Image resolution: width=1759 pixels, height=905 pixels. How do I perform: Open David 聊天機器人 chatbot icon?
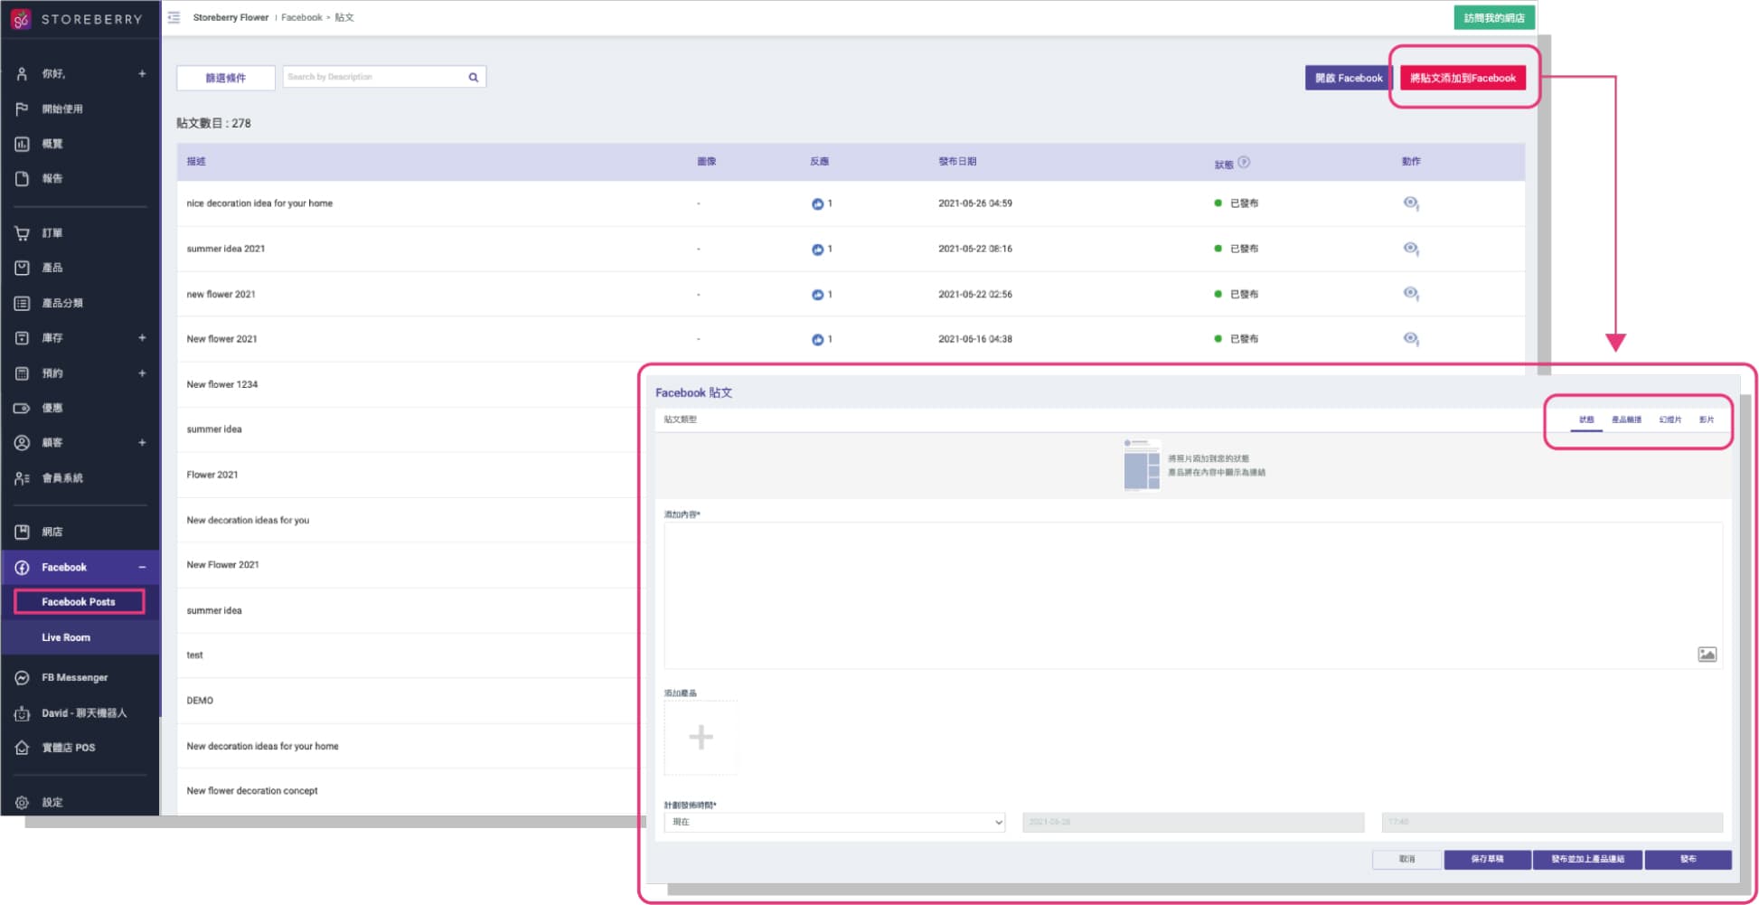coord(22,713)
